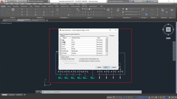Open the AutoCAD application menu logo
The width and height of the screenshot is (177, 99).
tap(2, 2)
